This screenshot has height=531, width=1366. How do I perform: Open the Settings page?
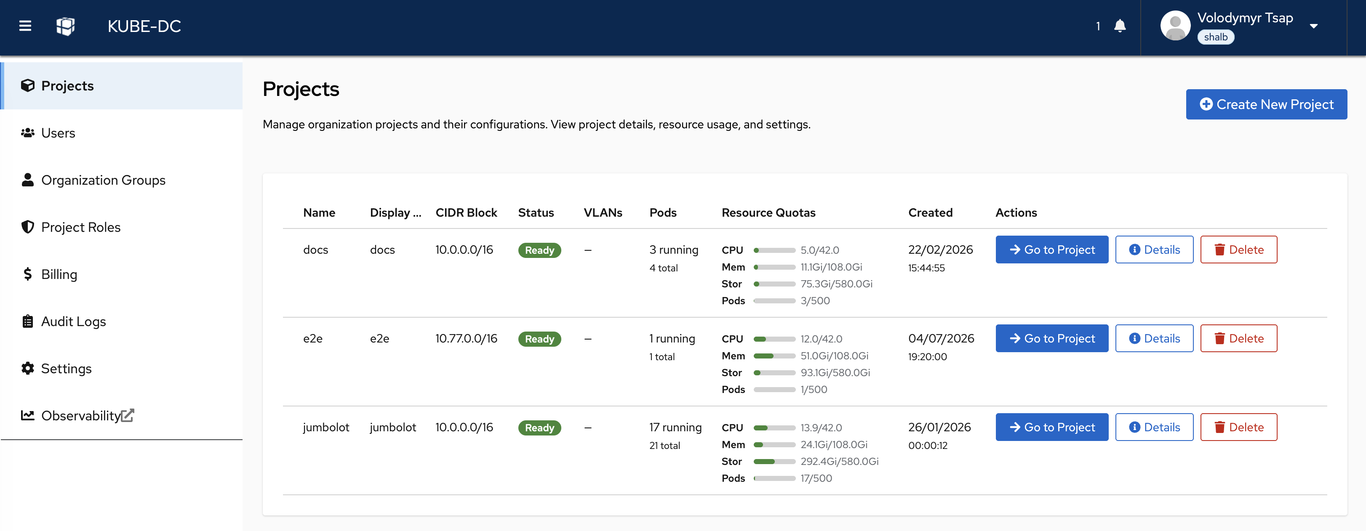[122, 368]
